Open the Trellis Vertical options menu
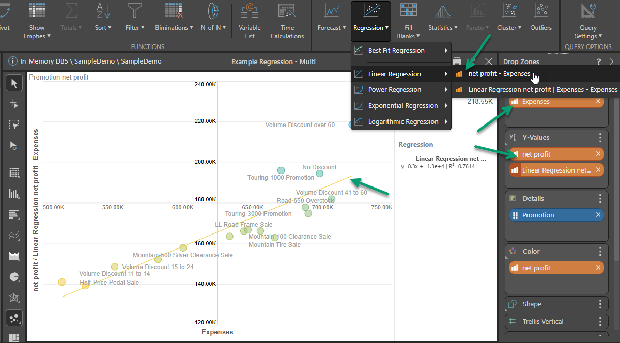 [600, 321]
